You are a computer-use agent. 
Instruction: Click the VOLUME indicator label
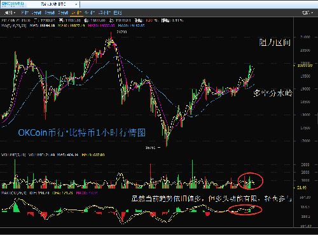point(13,155)
